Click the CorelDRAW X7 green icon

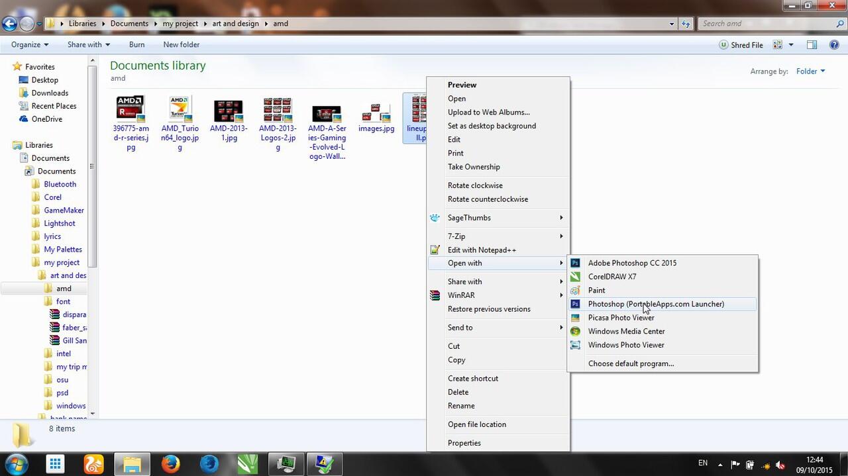(575, 277)
